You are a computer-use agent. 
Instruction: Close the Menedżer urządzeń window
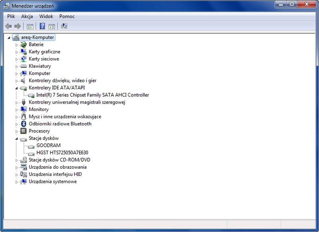pyautogui.click(x=307, y=4)
